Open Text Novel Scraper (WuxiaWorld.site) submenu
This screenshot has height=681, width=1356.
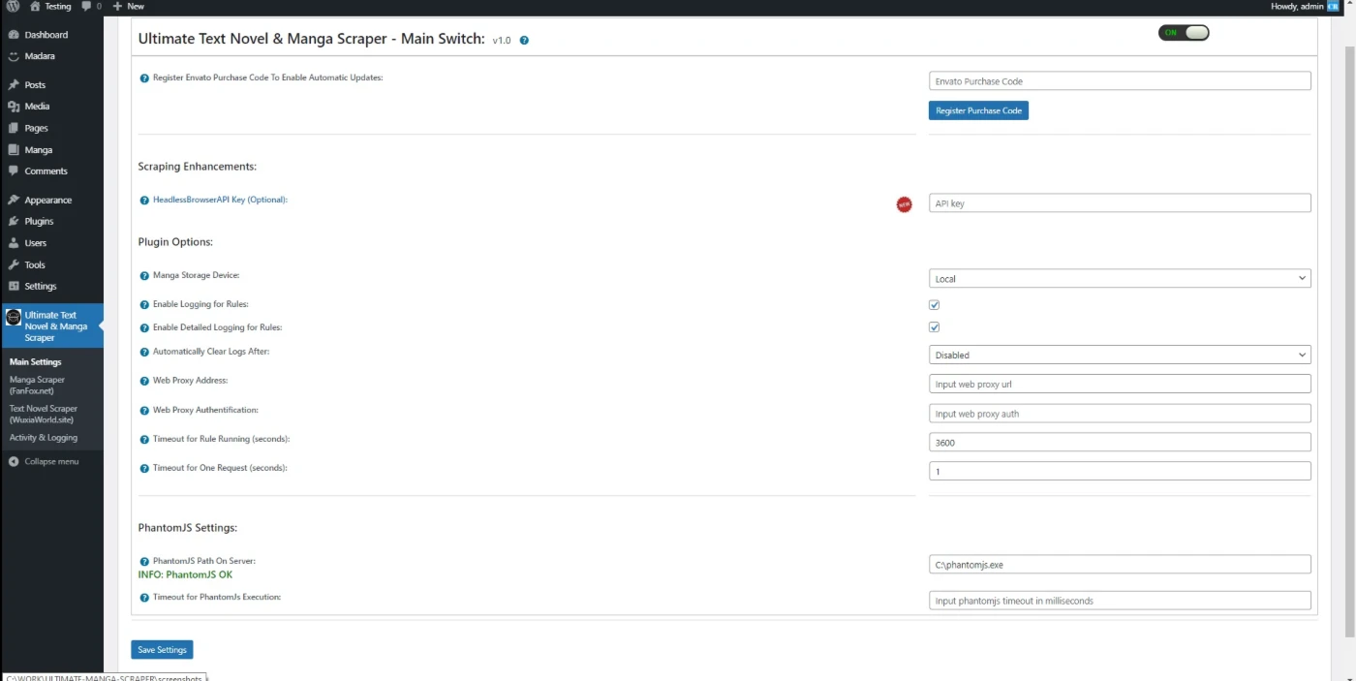(x=44, y=414)
